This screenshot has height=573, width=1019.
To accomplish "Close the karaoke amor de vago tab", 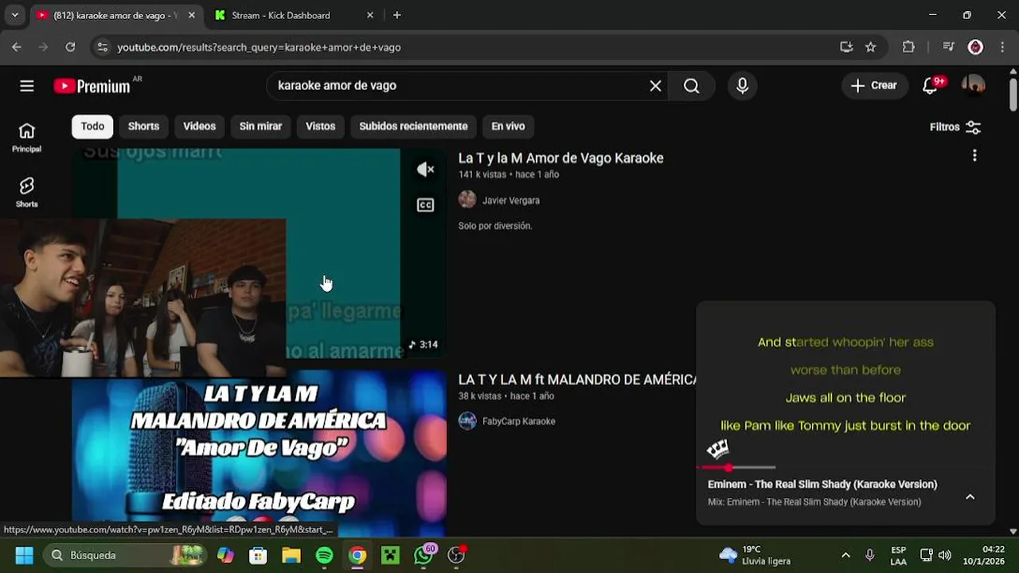I will [x=192, y=15].
